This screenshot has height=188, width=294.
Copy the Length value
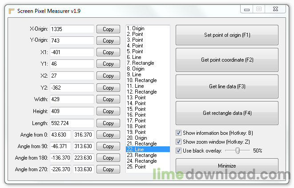click(x=108, y=123)
